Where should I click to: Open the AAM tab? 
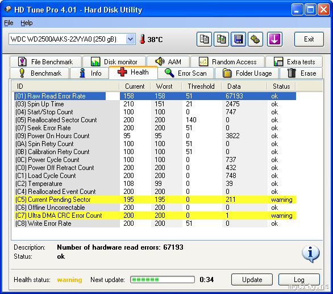[x=168, y=61]
